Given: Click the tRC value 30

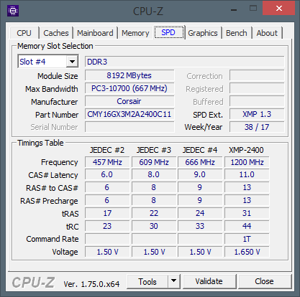Looking at the screenshot, I should coord(154,226).
